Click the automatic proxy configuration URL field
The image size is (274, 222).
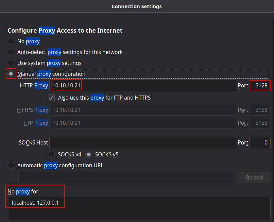[126, 177]
